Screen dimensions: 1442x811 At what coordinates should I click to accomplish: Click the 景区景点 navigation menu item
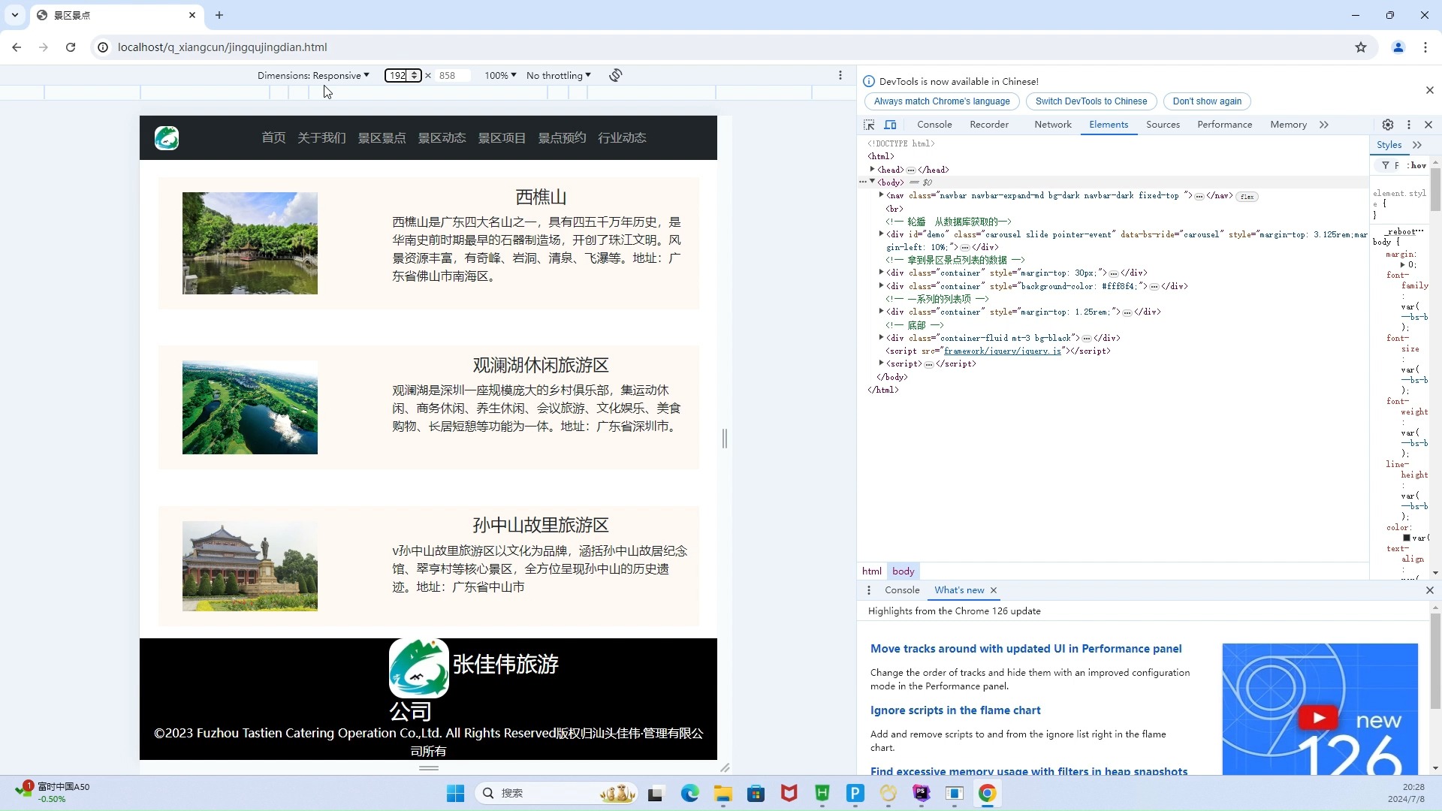[x=380, y=137]
